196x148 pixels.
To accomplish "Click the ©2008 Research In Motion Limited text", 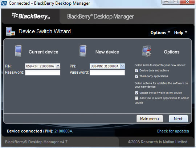I will [x=158, y=142].
